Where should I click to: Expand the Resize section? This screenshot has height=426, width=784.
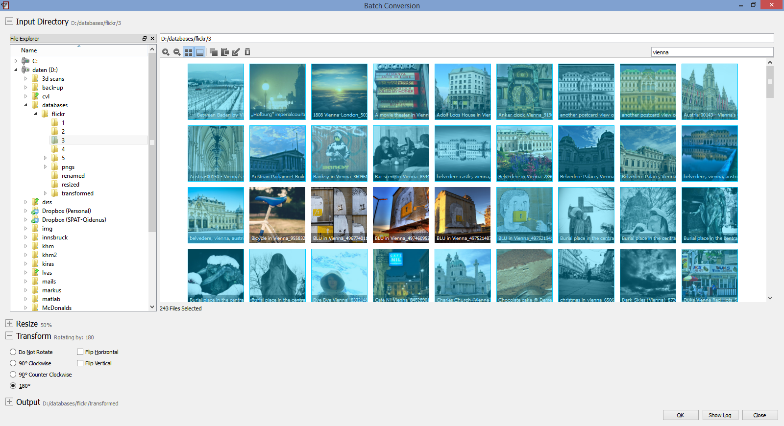(9, 324)
